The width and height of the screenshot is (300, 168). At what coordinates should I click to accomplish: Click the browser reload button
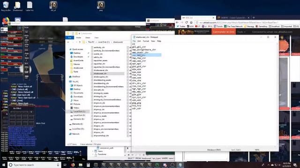click(187, 22)
